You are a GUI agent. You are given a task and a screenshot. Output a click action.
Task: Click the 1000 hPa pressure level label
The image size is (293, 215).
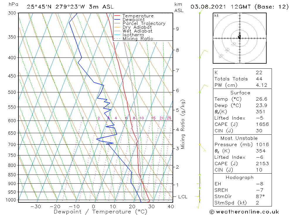(11, 200)
